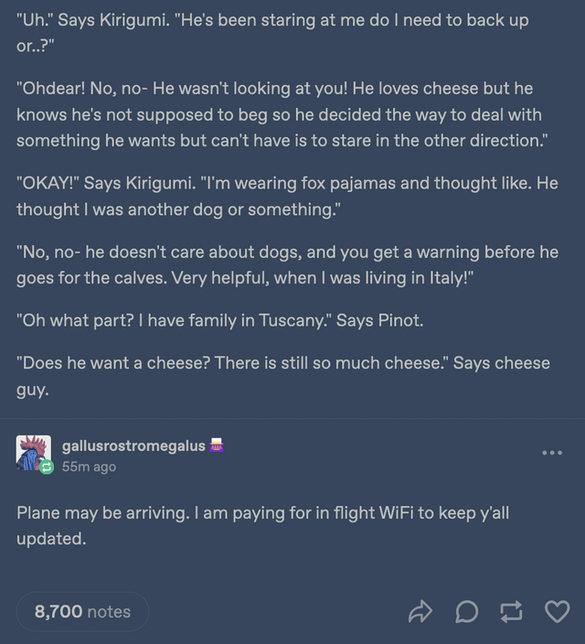Screen dimensions: 585x644
Task: Like the post with the heart icon
Action: [x=556, y=611]
